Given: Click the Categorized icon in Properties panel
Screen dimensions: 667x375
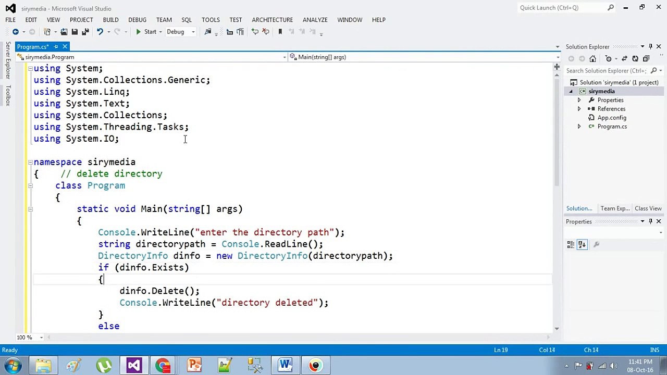Looking at the screenshot, I should (571, 245).
